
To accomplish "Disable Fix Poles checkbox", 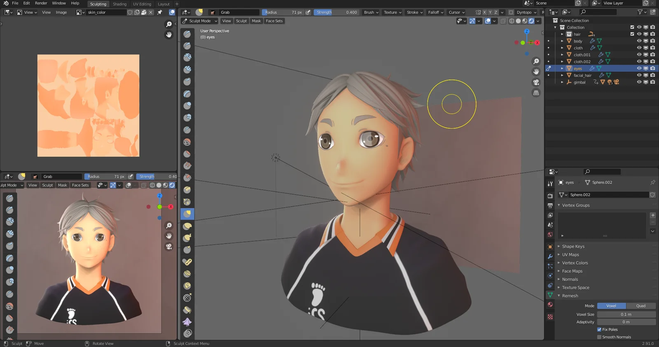I will pyautogui.click(x=599, y=329).
